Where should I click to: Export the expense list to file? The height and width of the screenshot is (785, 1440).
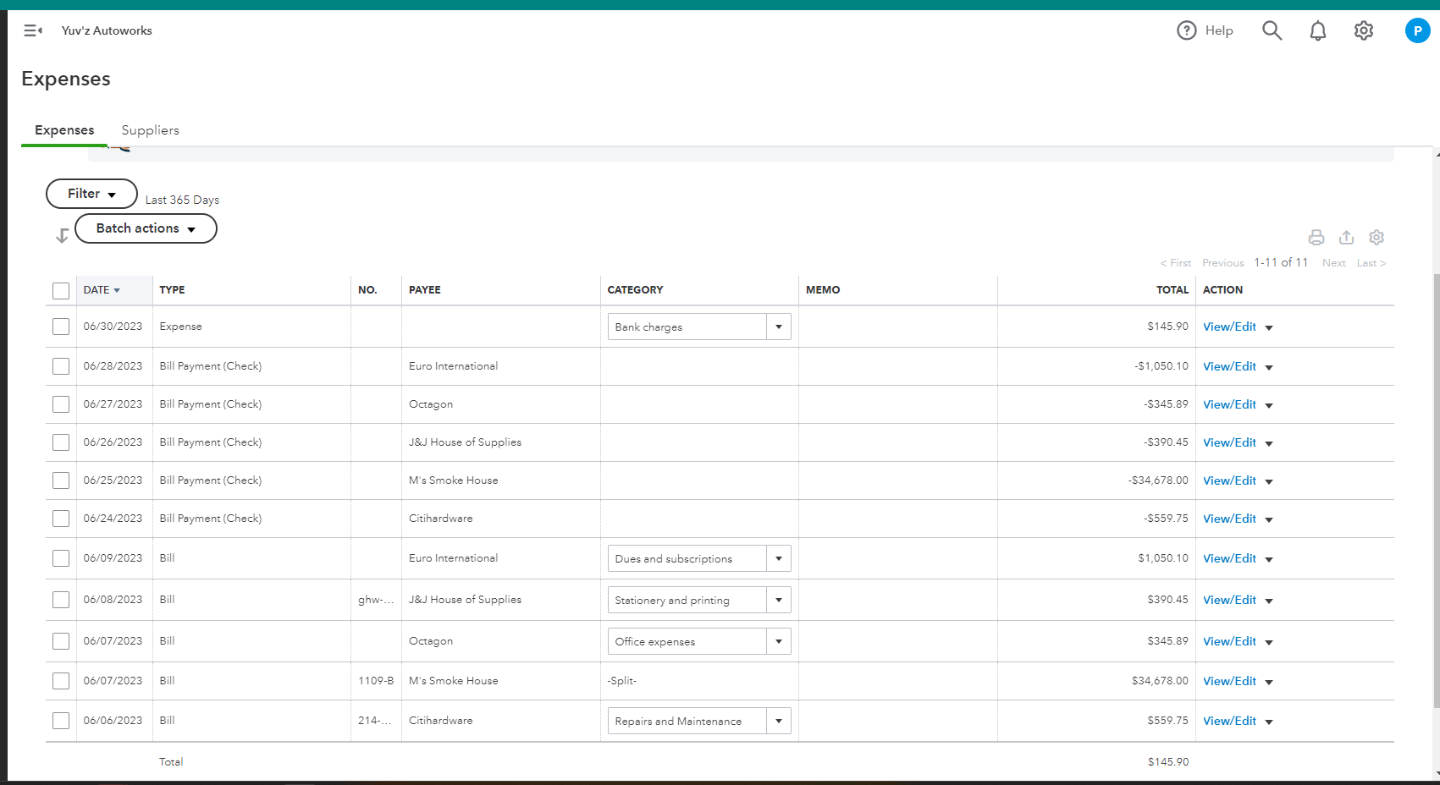click(1346, 237)
